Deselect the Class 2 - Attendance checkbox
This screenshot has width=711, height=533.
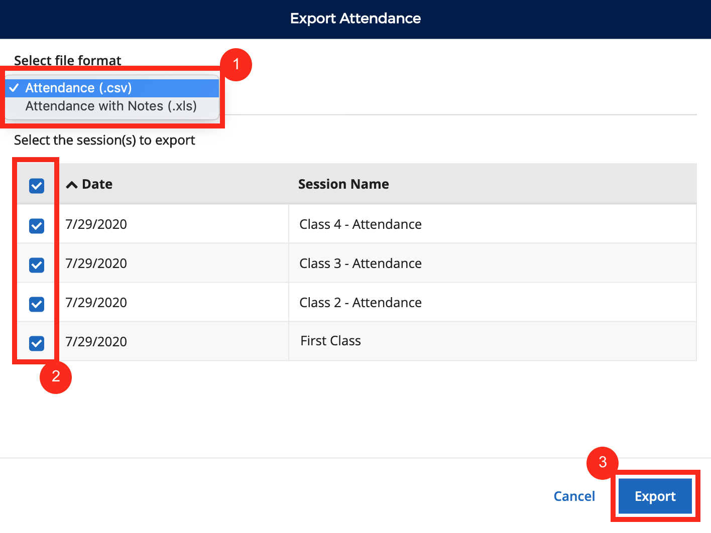click(x=36, y=304)
